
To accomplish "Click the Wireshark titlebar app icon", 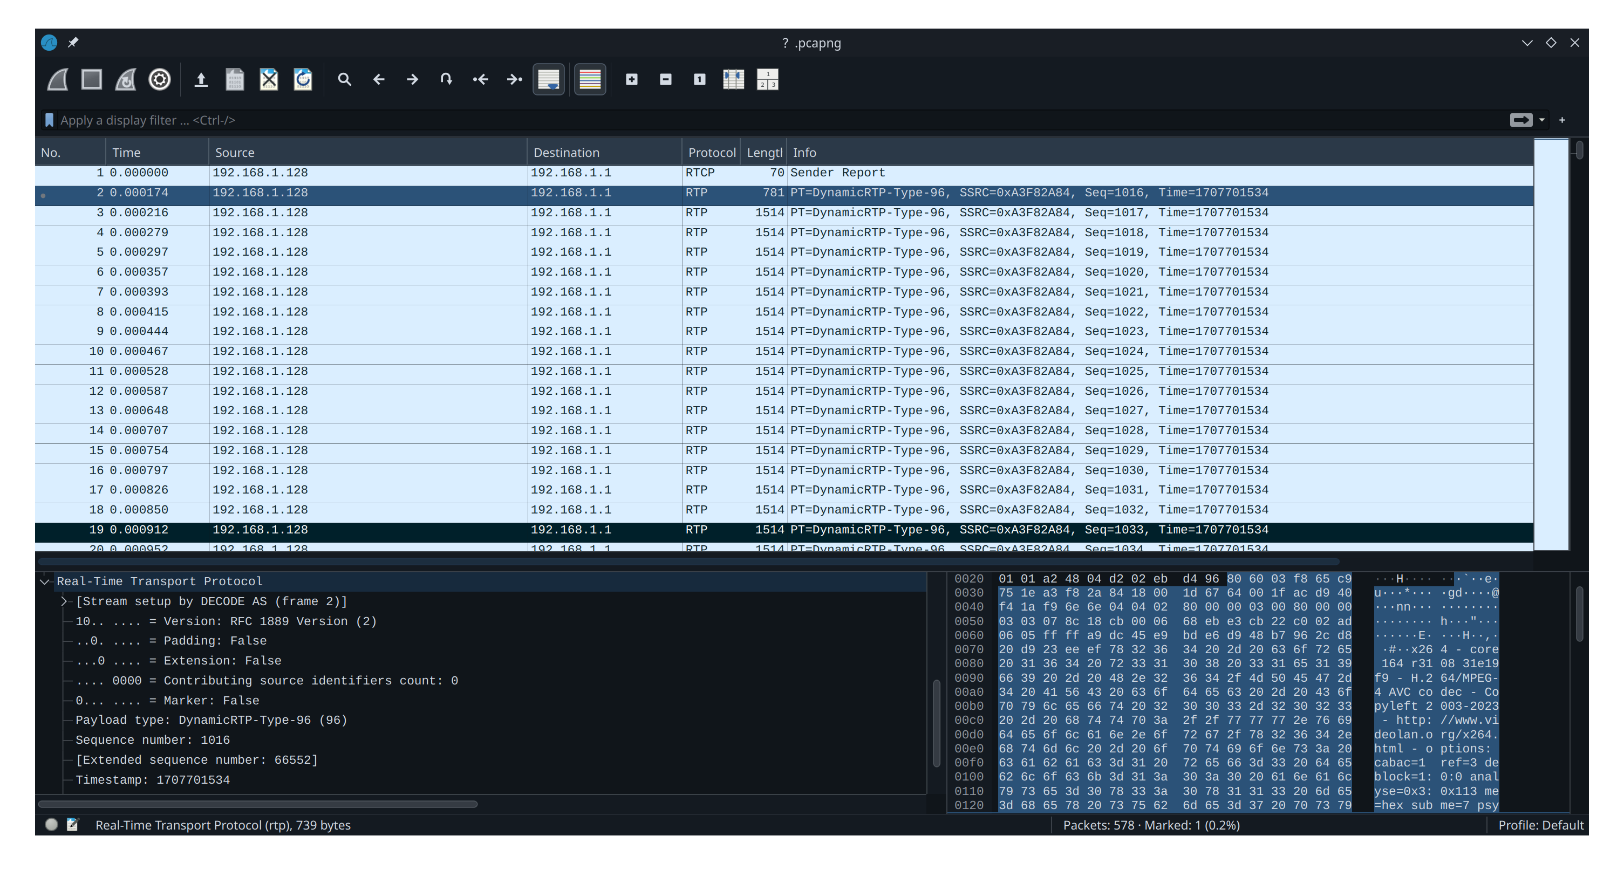I will (49, 43).
